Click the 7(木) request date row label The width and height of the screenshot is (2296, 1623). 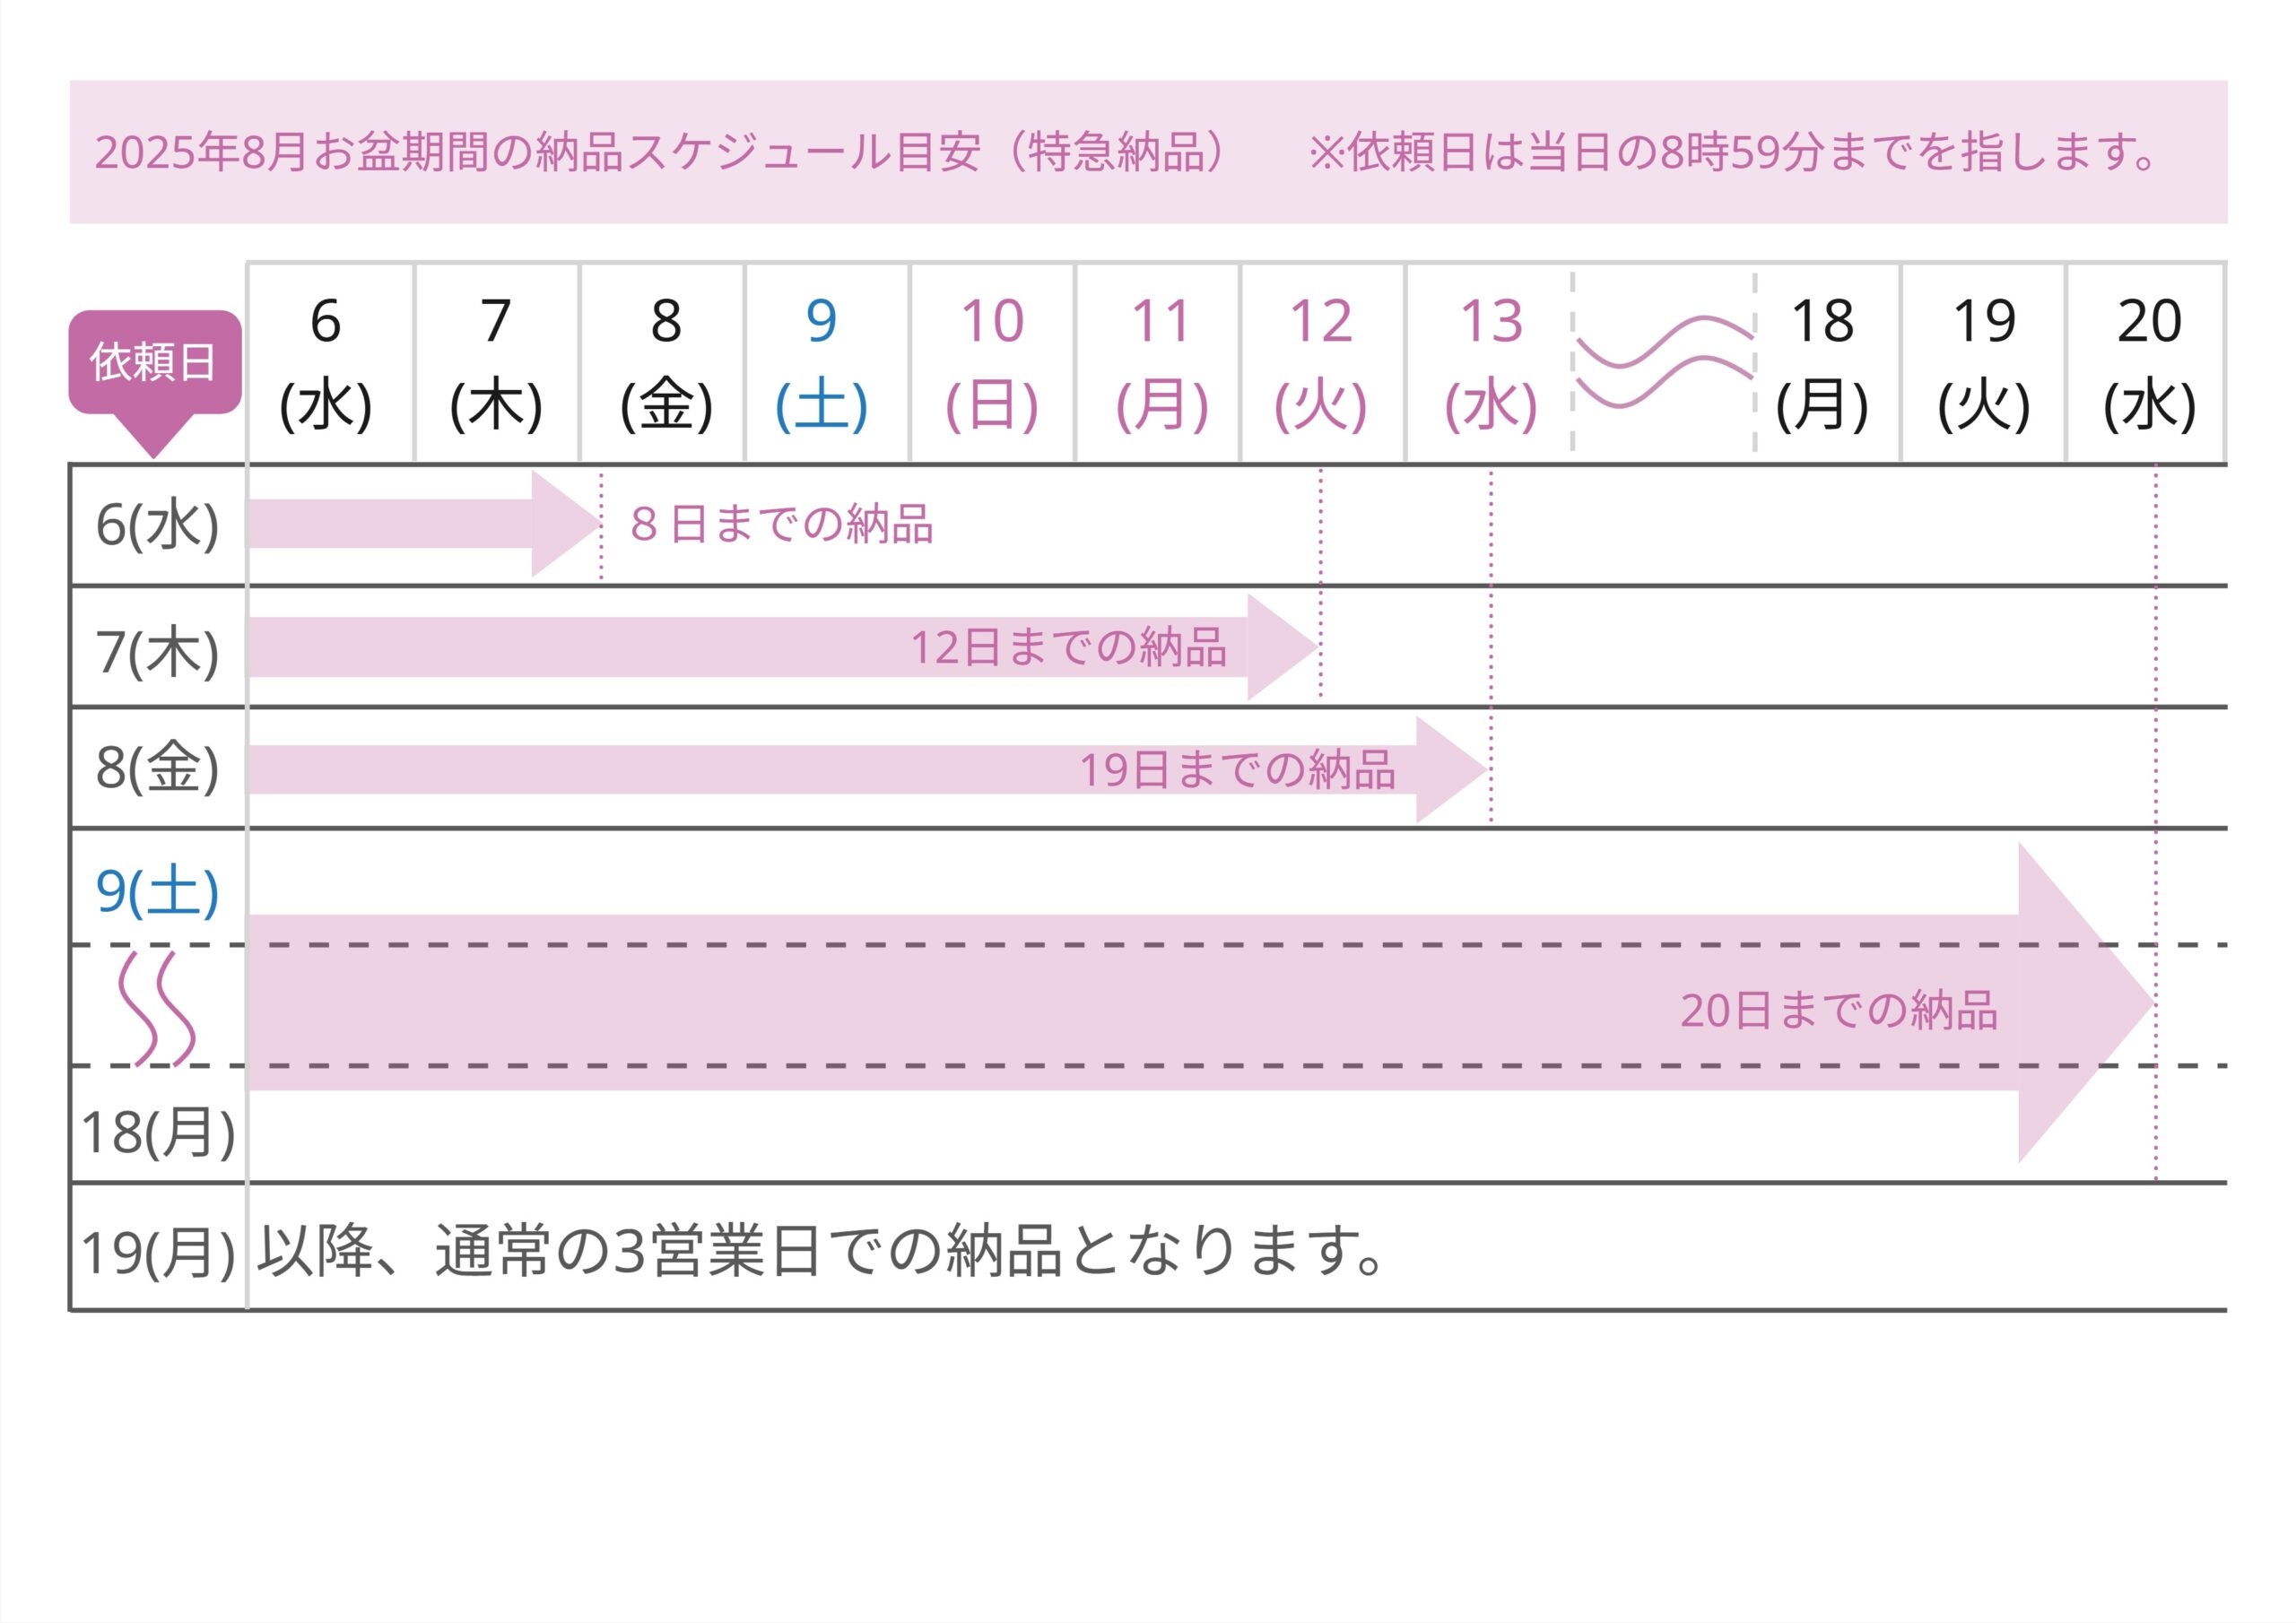(x=158, y=652)
